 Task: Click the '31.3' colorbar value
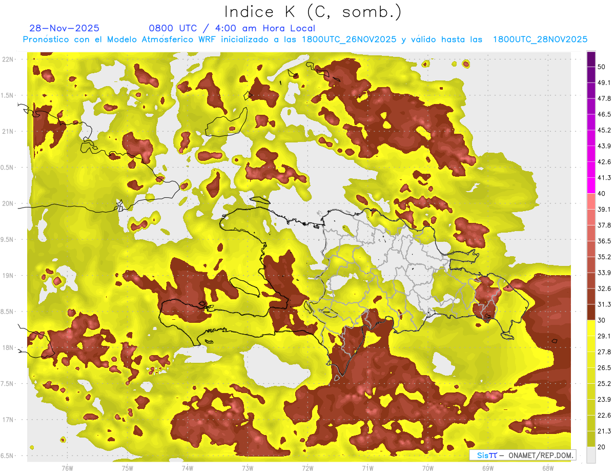coord(605,304)
